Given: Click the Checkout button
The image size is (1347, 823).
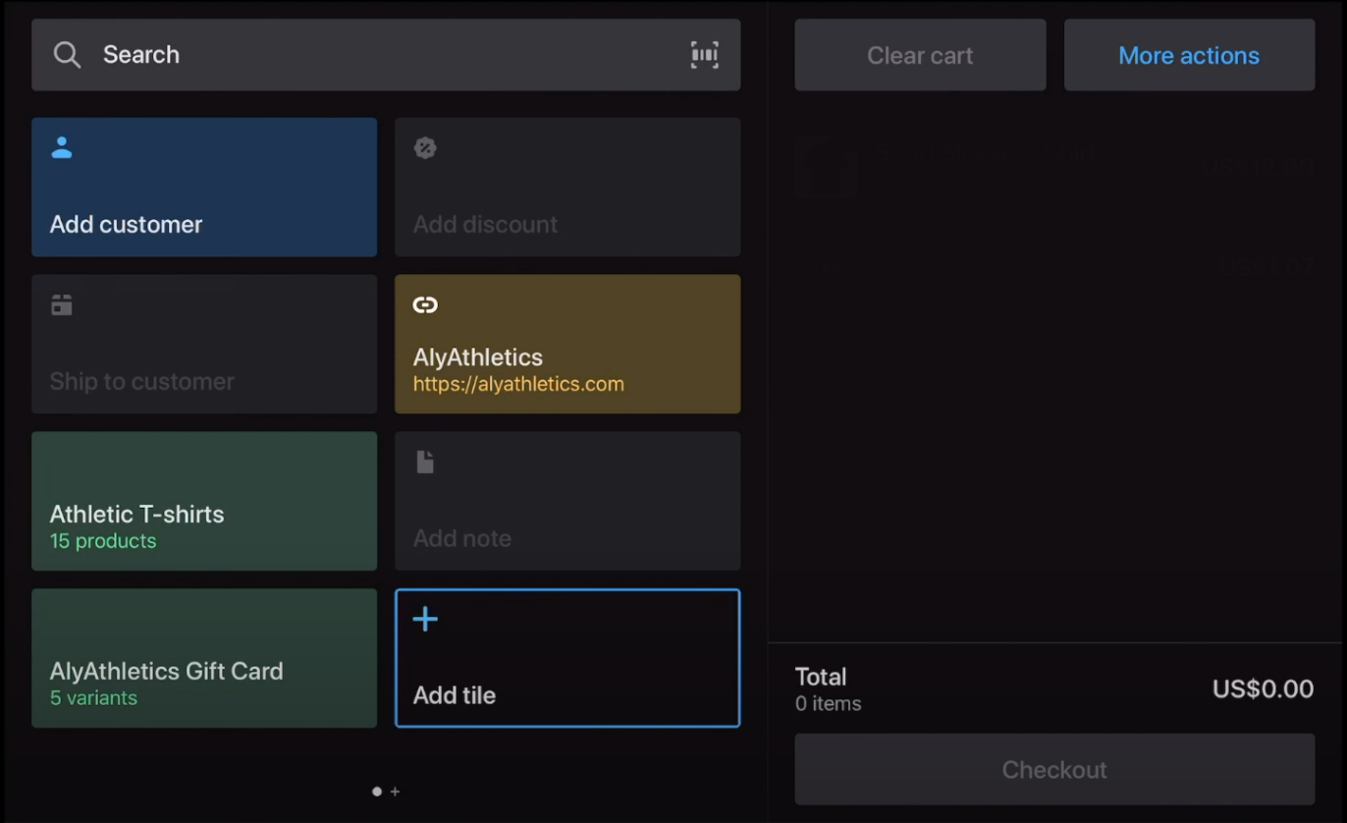Looking at the screenshot, I should click(1054, 770).
